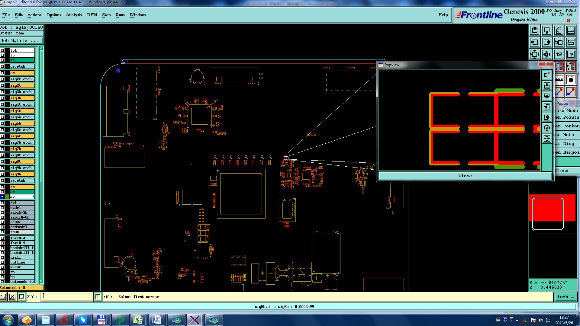Select the 1:2 zoom scale icon

[559, 54]
